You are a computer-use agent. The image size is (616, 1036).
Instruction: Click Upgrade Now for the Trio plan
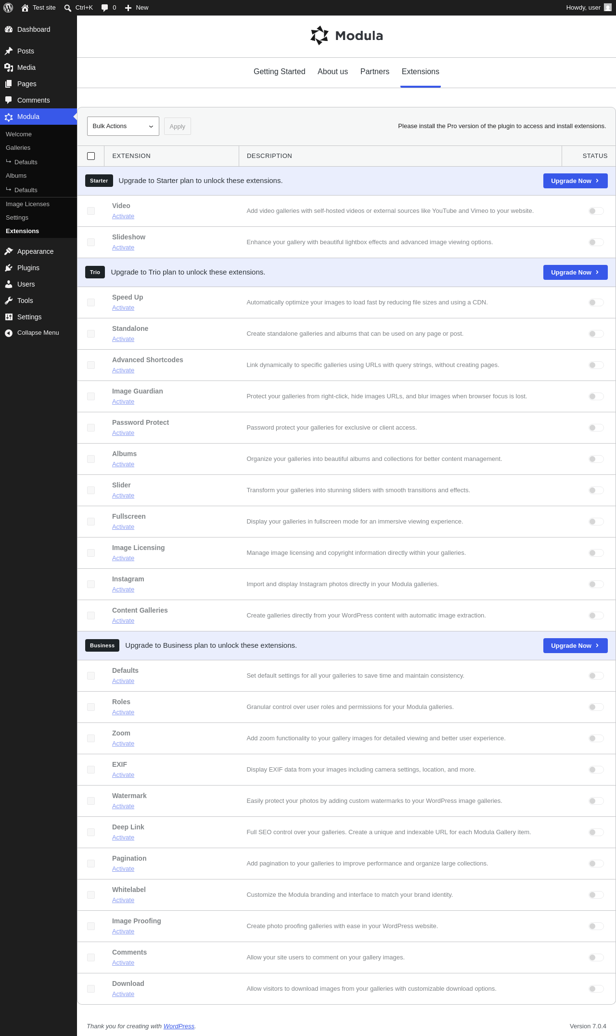[576, 273]
